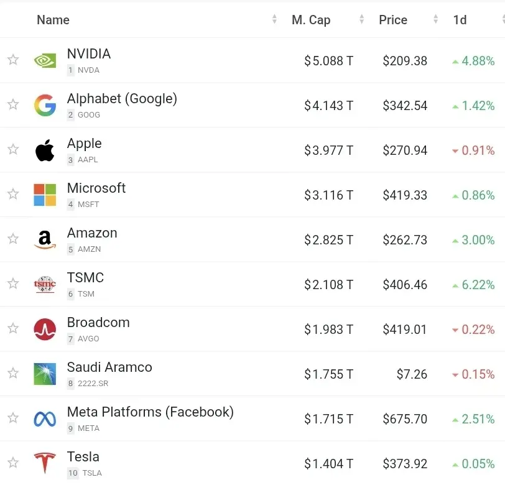Click the NVIDIA company logo
Image resolution: width=505 pixels, height=485 pixels.
tap(44, 60)
